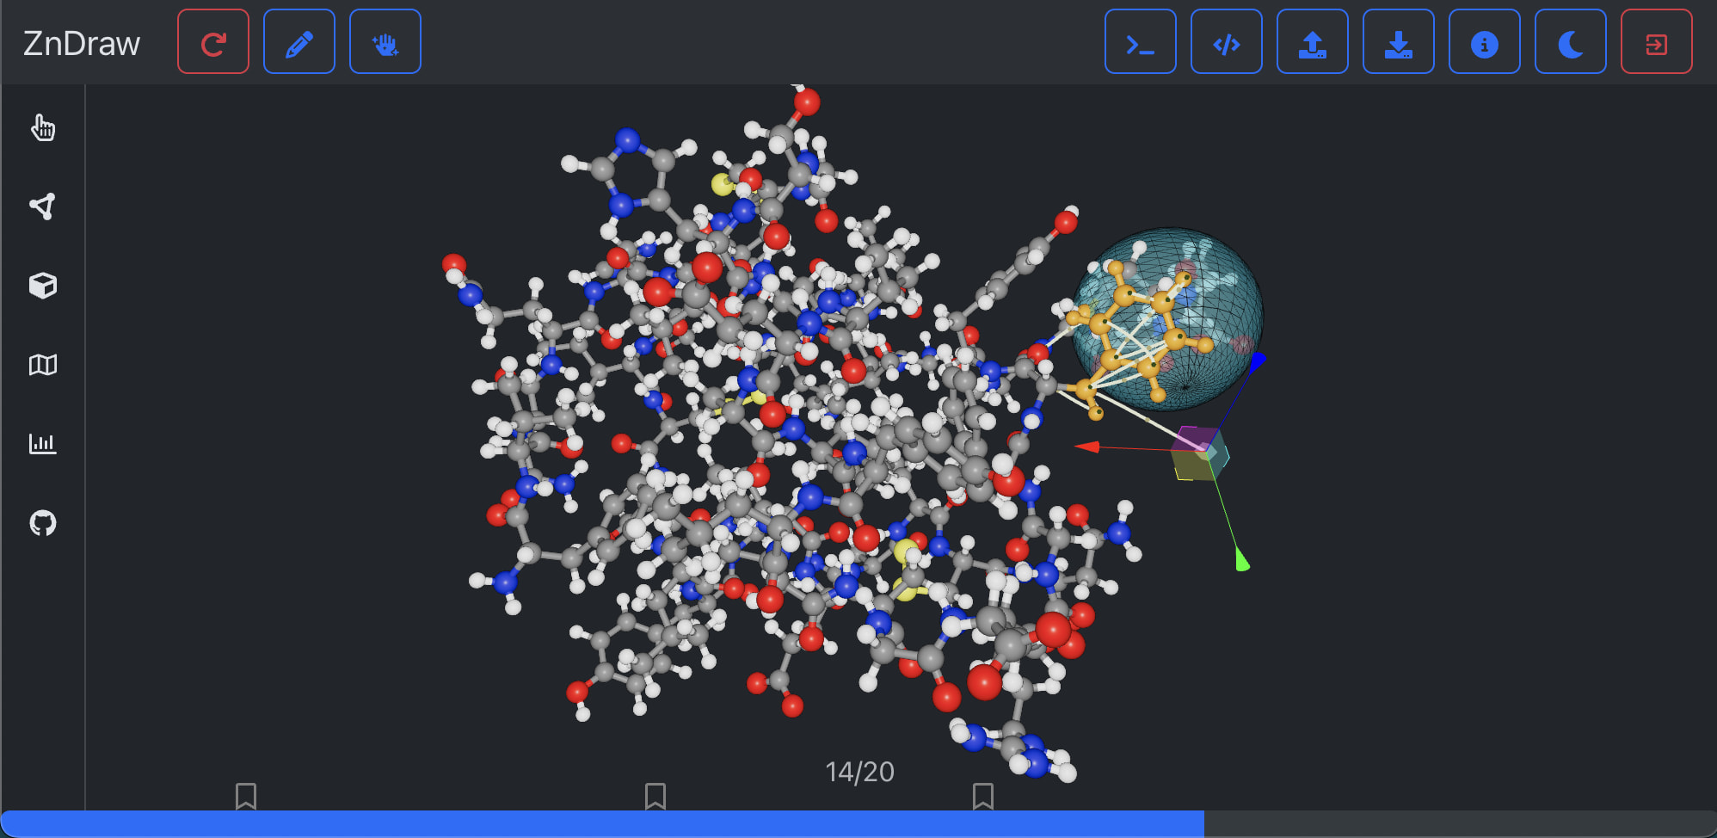This screenshot has height=838, width=1717.
Task: Click the ZnDraw title label
Action: (82, 42)
